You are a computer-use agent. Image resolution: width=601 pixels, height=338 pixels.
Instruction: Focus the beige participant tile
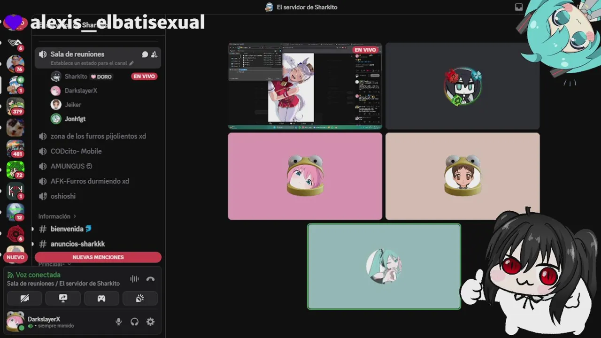(x=462, y=176)
